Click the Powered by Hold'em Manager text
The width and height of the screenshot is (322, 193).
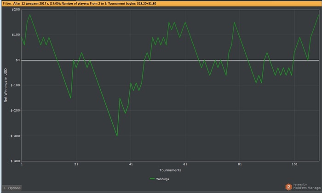307,186
